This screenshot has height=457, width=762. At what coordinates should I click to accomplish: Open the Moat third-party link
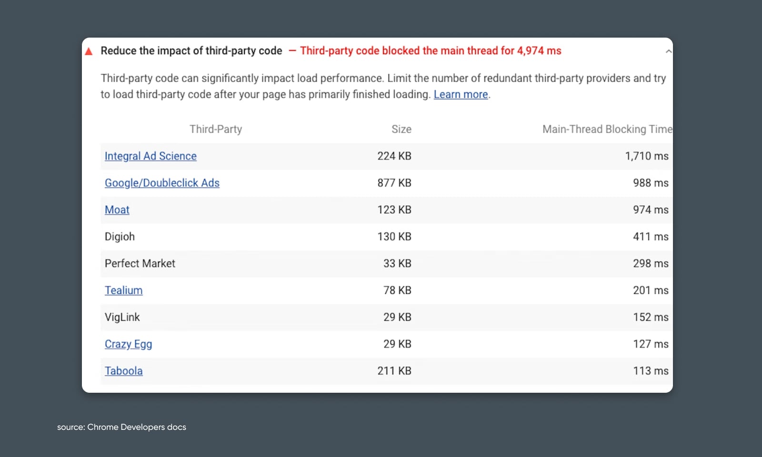[117, 210]
